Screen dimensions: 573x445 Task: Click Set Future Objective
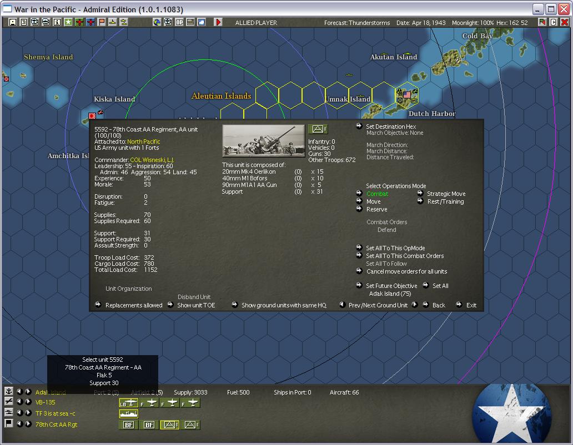point(391,286)
